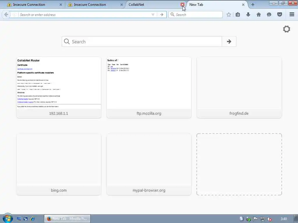Open Action Center flag tray icon
Image resolution: width=298 pixels, height=223 pixels.
pos(256,219)
